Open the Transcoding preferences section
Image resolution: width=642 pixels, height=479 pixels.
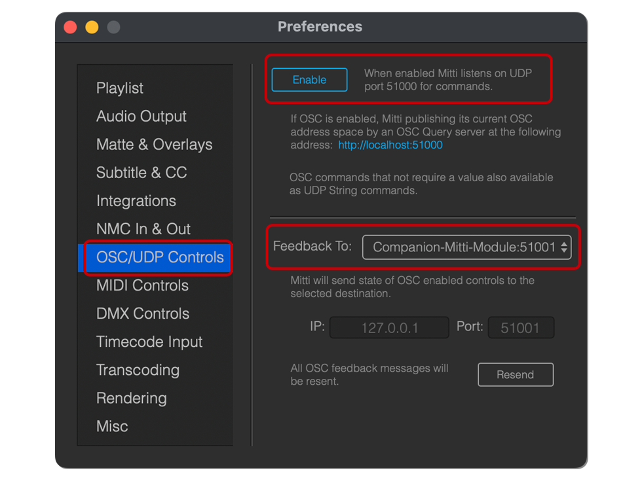tap(138, 370)
